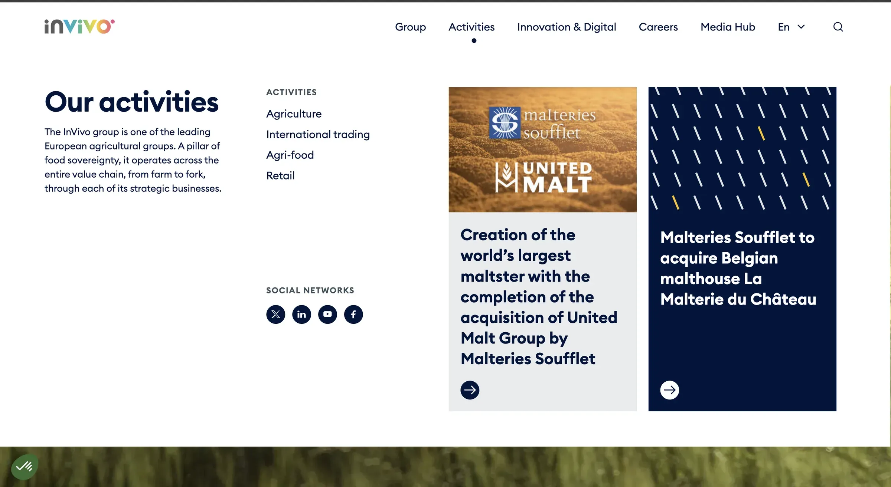Viewport: 891px width, 487px height.
Task: Click the arrow on United Malt acquisition card
Action: click(470, 390)
